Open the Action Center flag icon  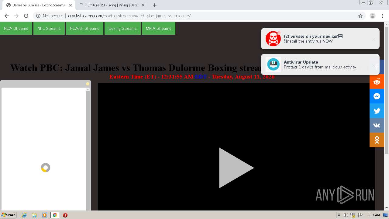[360, 215]
